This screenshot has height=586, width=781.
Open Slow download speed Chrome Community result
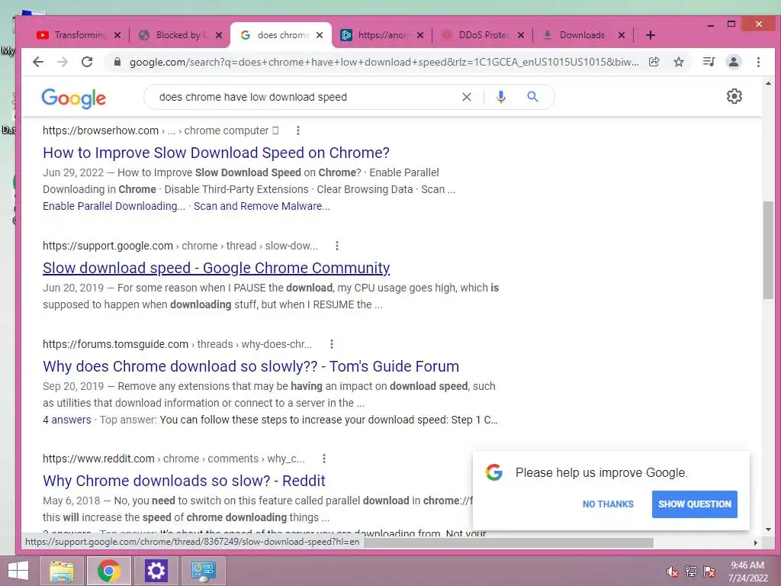tap(216, 268)
